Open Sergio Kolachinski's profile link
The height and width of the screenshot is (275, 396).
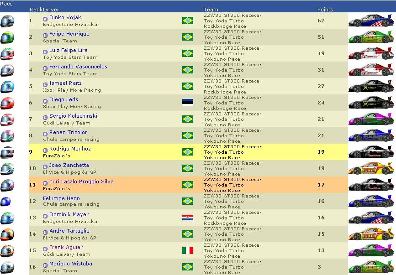73,116
